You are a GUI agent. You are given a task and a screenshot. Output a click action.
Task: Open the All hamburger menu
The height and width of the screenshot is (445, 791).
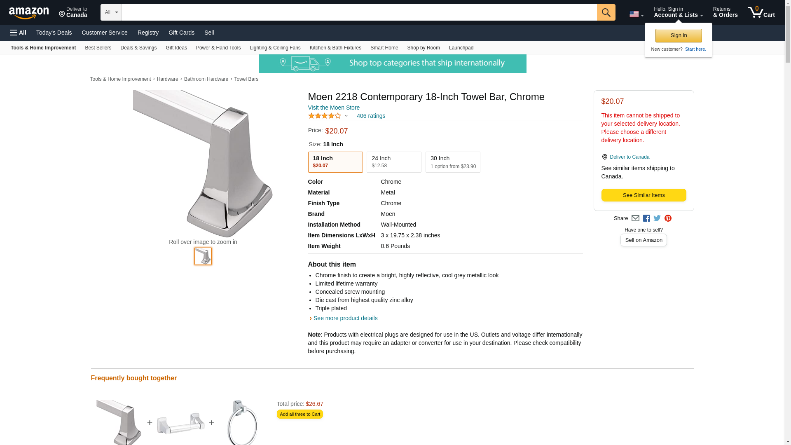click(18, 33)
